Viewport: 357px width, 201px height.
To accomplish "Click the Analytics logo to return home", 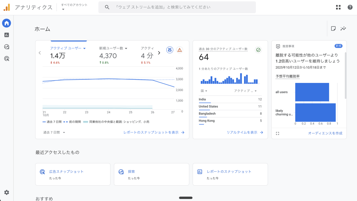I will point(7,7).
